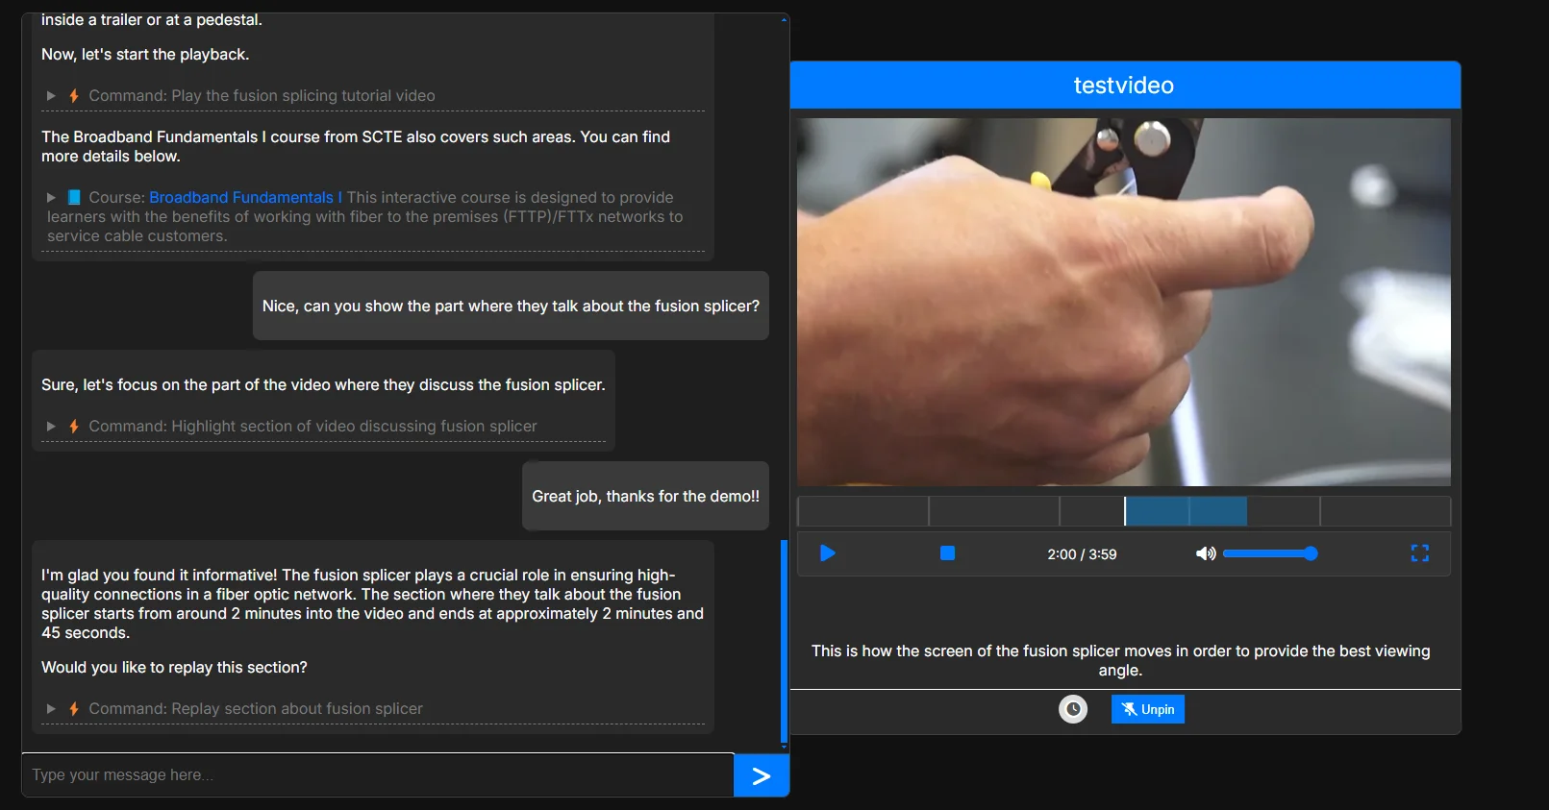
Task: Adjust the volume slider
Action: (1269, 553)
